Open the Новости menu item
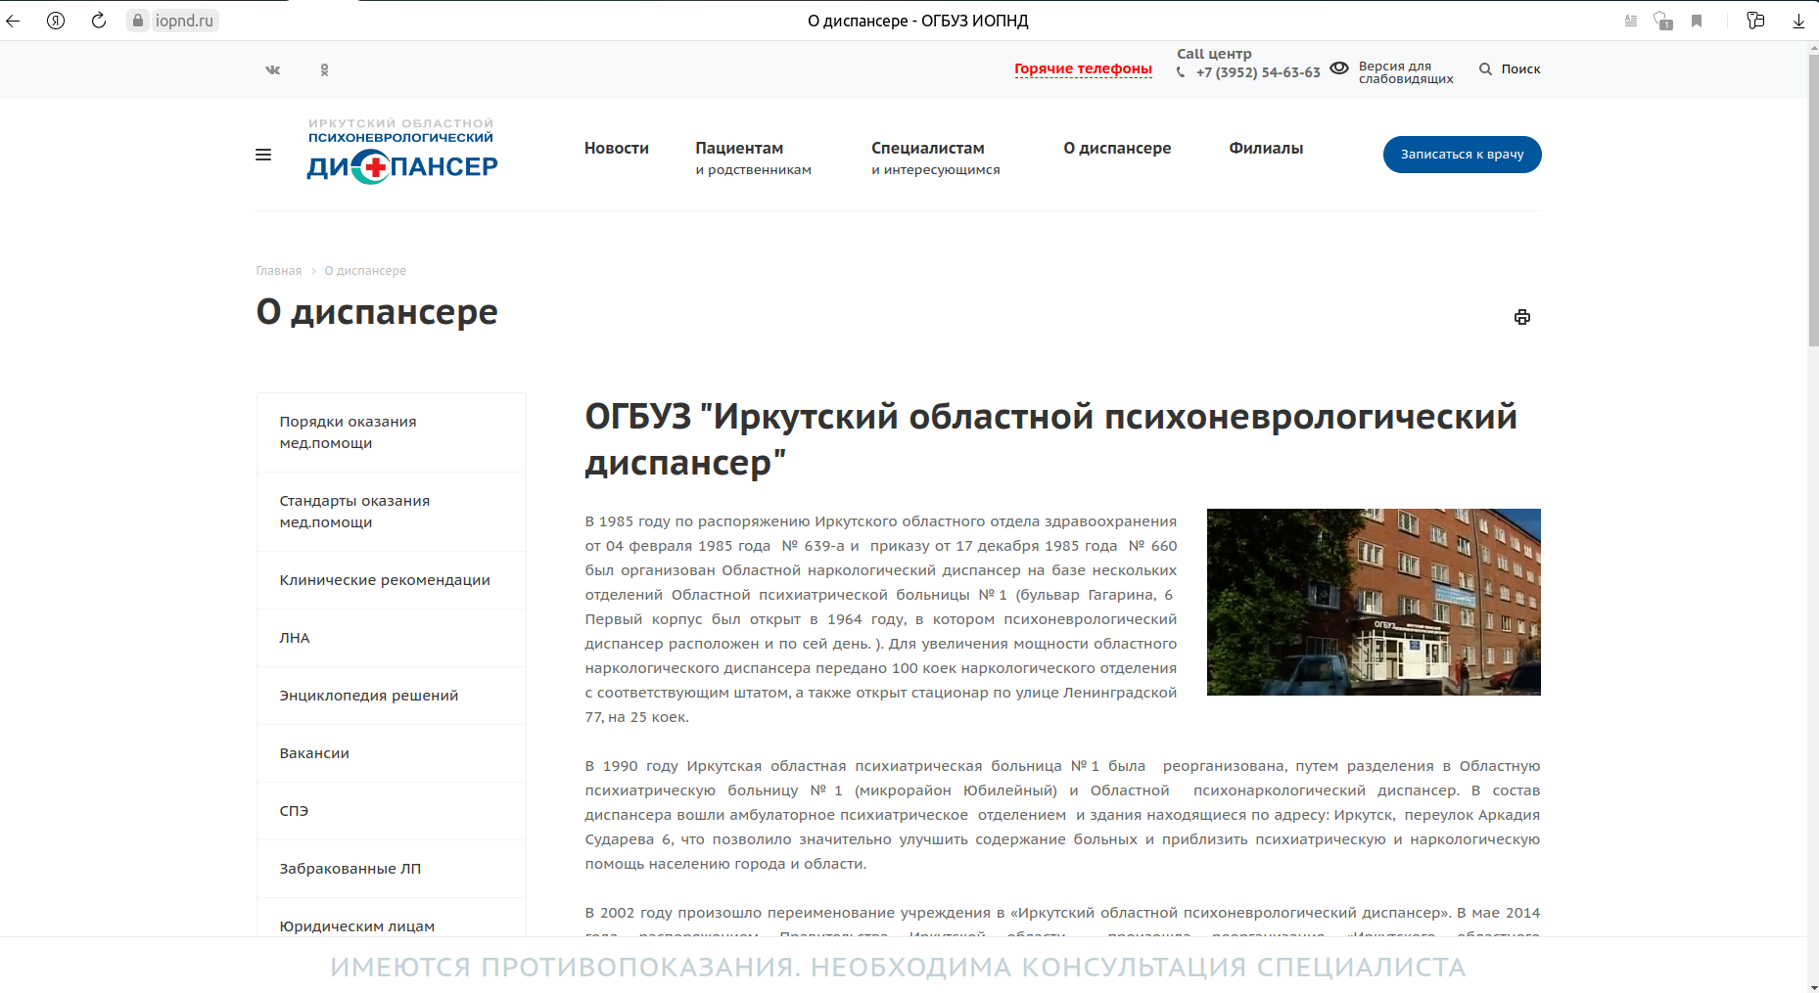Image resolution: width=1819 pixels, height=993 pixels. 617,148
